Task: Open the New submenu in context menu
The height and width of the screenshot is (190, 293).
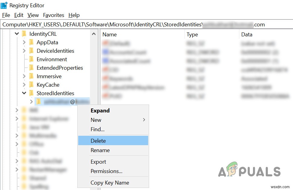Action: coord(113,120)
